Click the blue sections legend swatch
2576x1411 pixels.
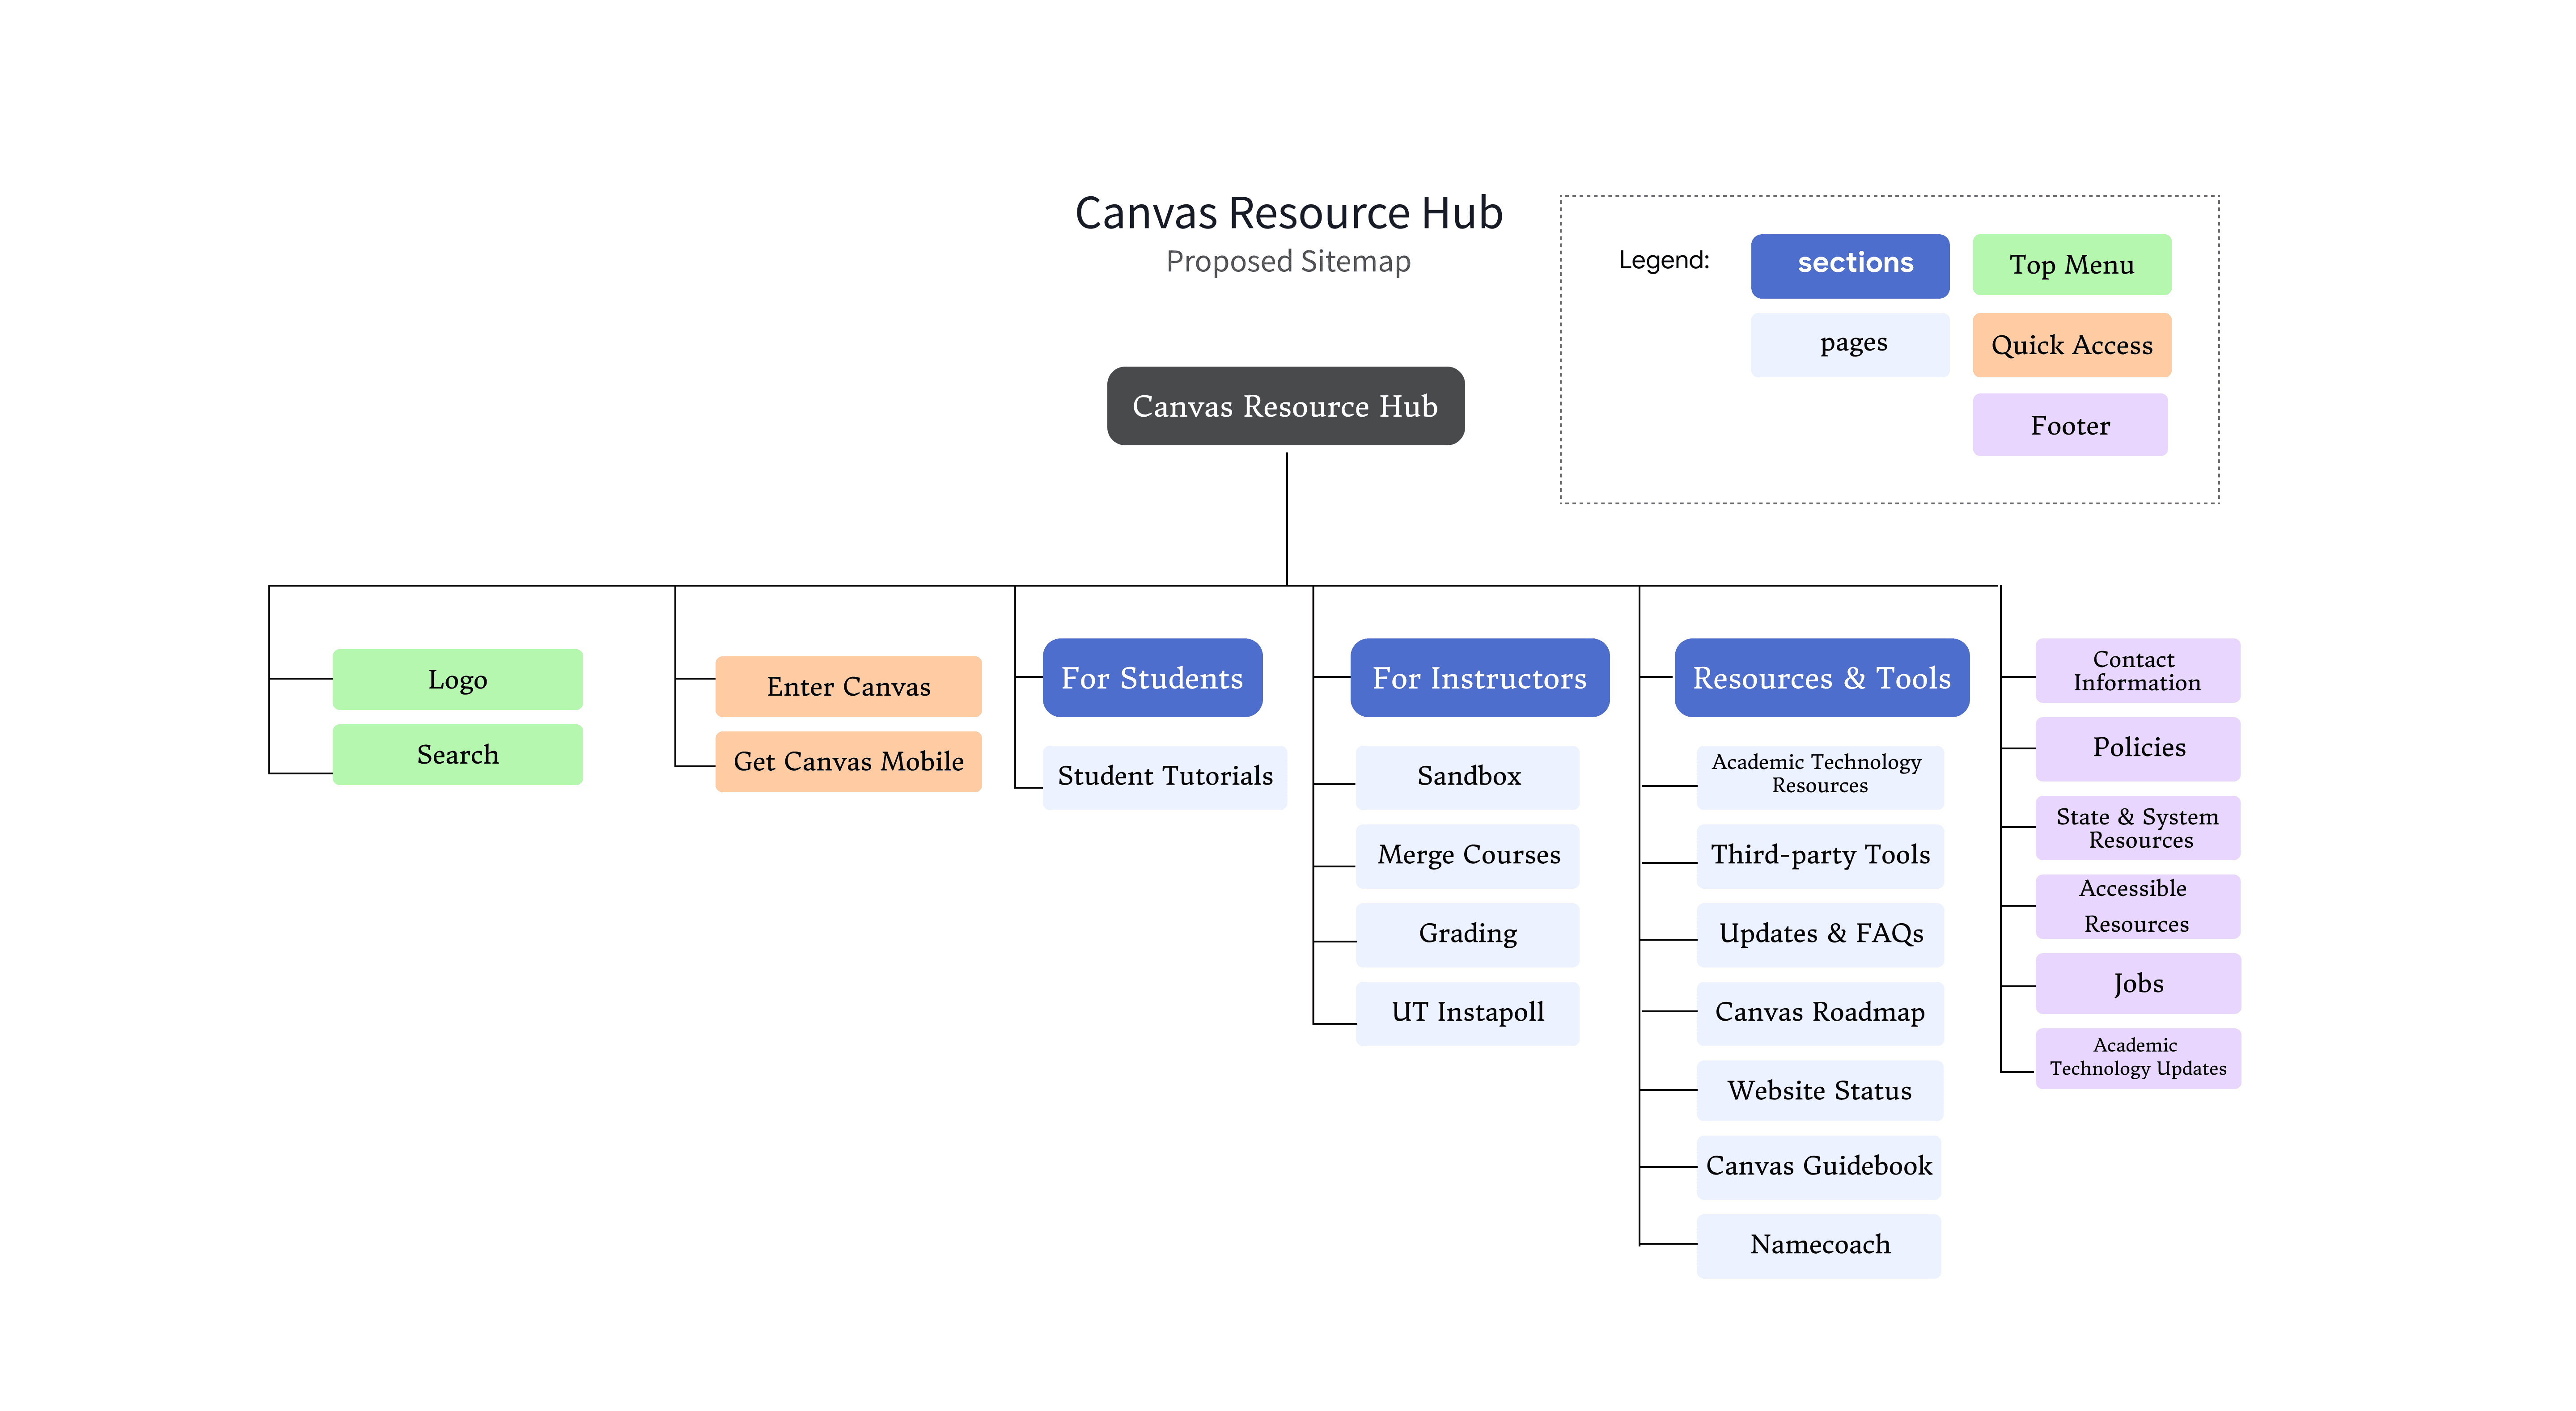(1850, 265)
